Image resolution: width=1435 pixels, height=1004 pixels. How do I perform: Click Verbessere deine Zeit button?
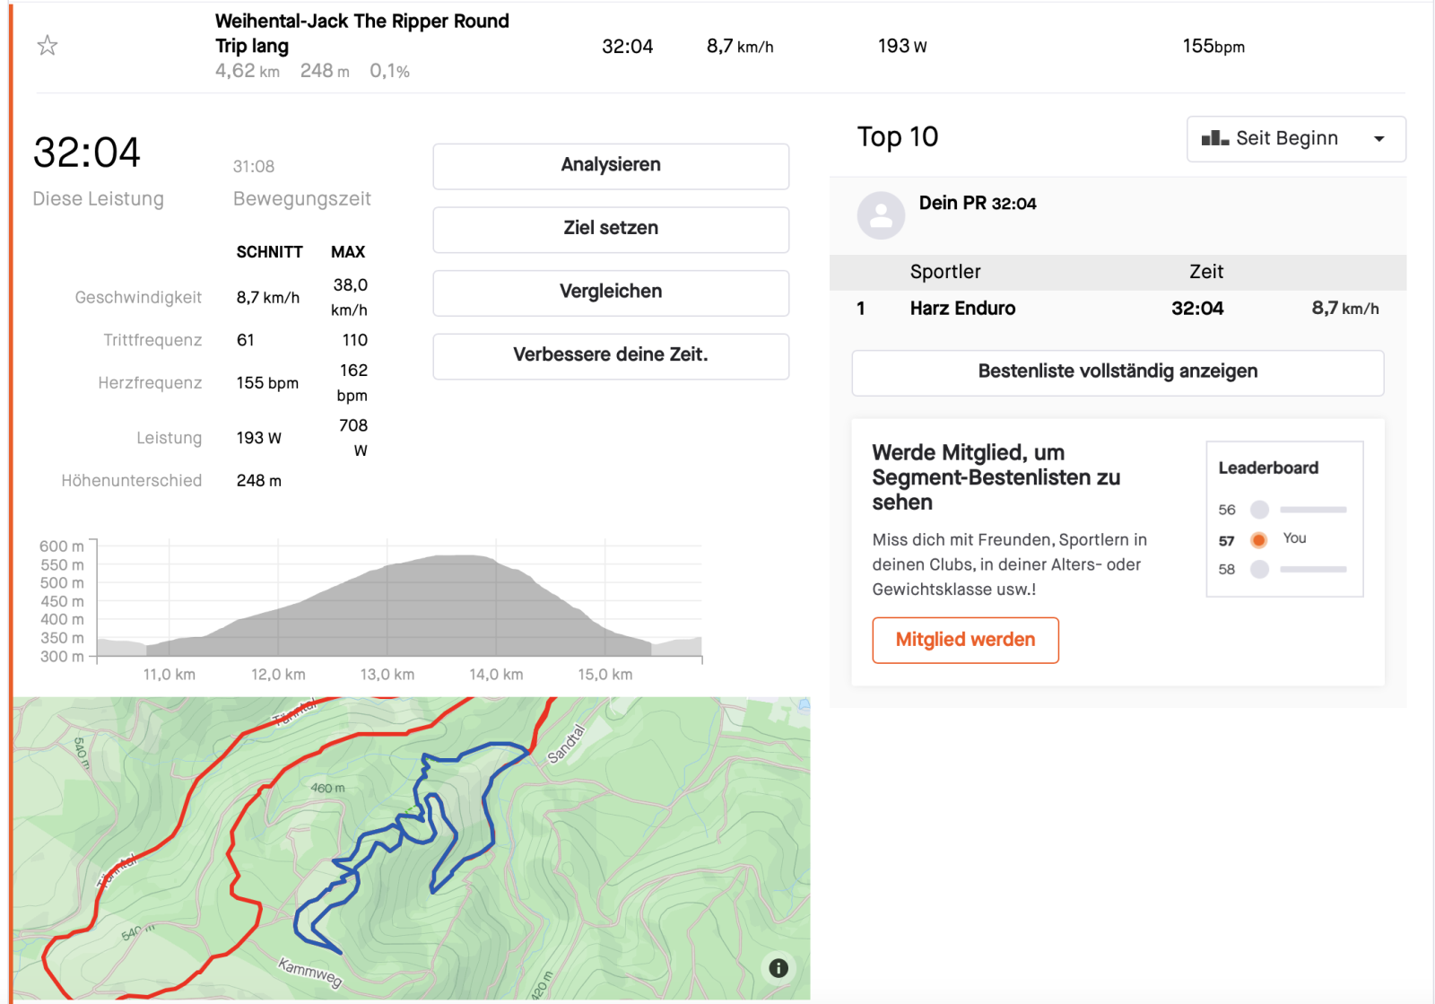pyautogui.click(x=611, y=355)
